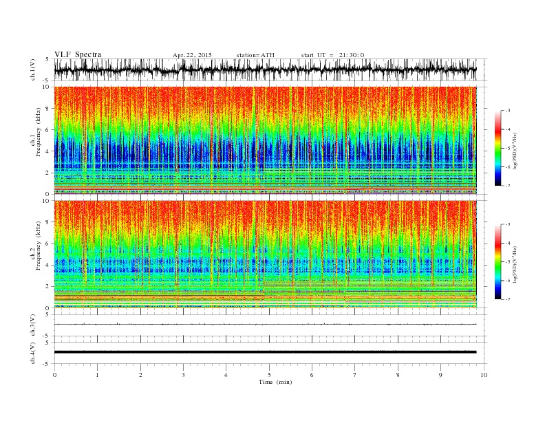Click the color bar beside the ch.2 spectrogram

(498, 261)
